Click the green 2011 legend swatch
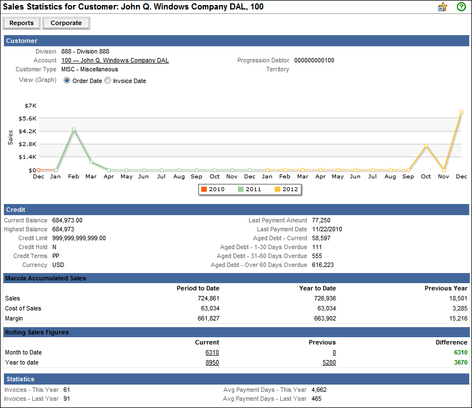Viewport: 472px width, 408px height. pyautogui.click(x=241, y=190)
